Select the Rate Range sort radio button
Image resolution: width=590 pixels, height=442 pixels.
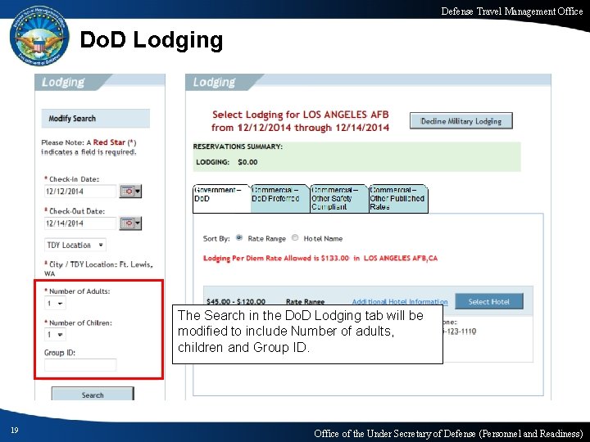239,237
